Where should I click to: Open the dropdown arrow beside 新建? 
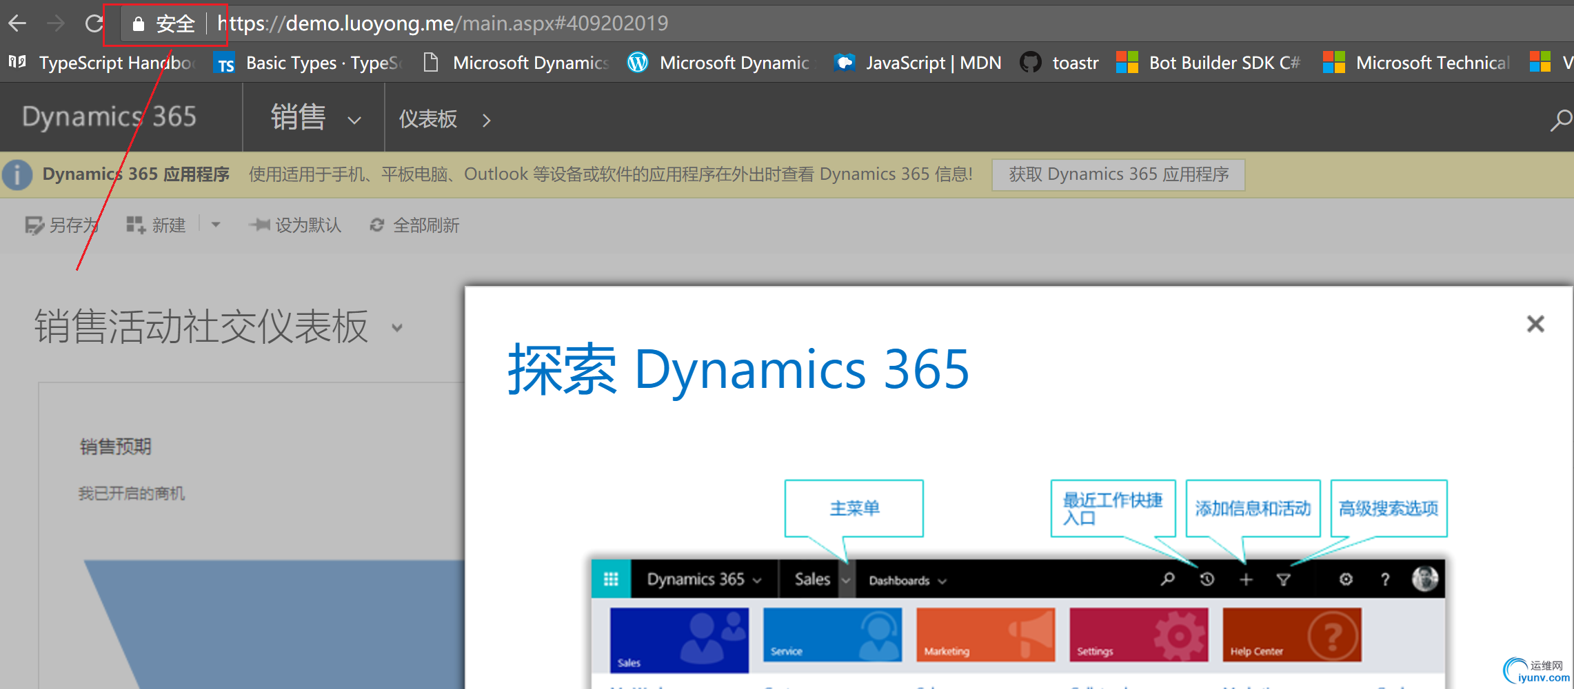[x=216, y=225]
